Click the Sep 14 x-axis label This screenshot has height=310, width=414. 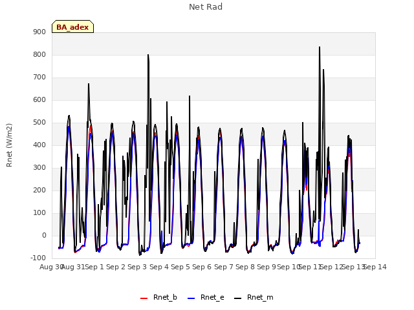(375, 267)
